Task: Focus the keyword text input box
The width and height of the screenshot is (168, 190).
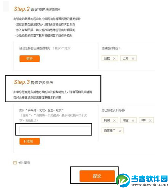Action: (x=55, y=130)
